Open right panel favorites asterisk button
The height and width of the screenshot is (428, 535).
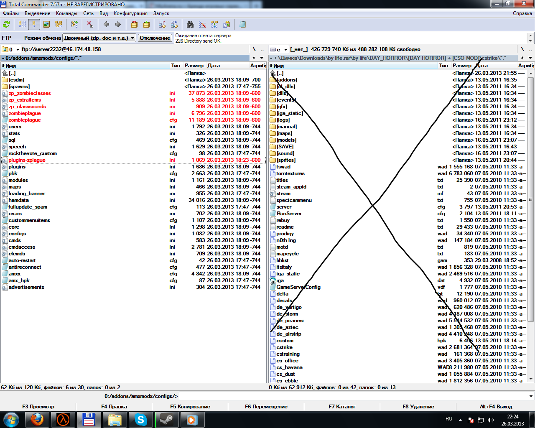pyautogui.click(x=522, y=58)
